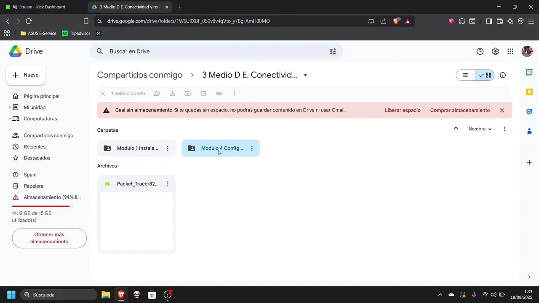Open browser extensions puzzle icon
Viewport: 539px width, 303px height.
point(462,21)
